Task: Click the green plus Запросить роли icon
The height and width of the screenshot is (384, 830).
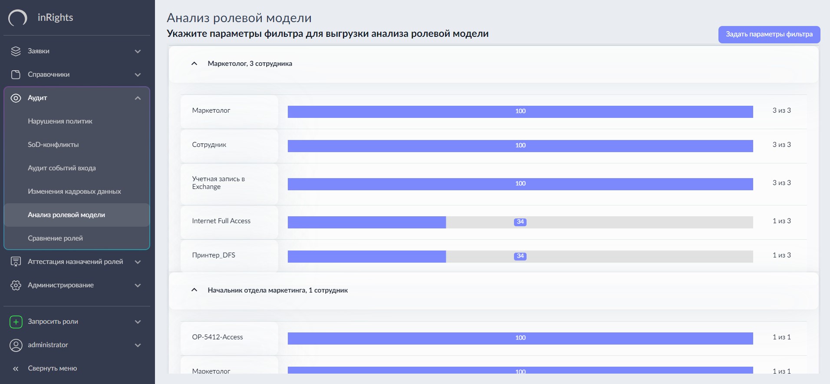Action: coord(16,322)
